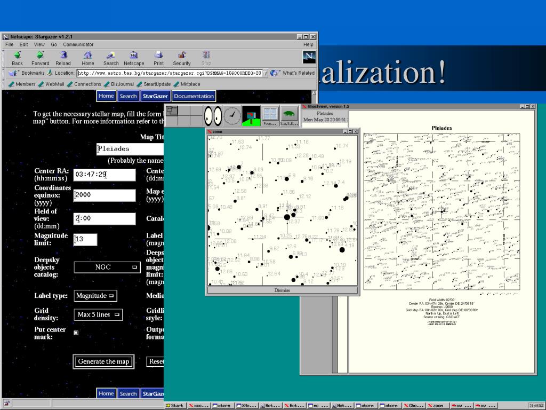Open the Communicator menu

[x=78, y=44]
